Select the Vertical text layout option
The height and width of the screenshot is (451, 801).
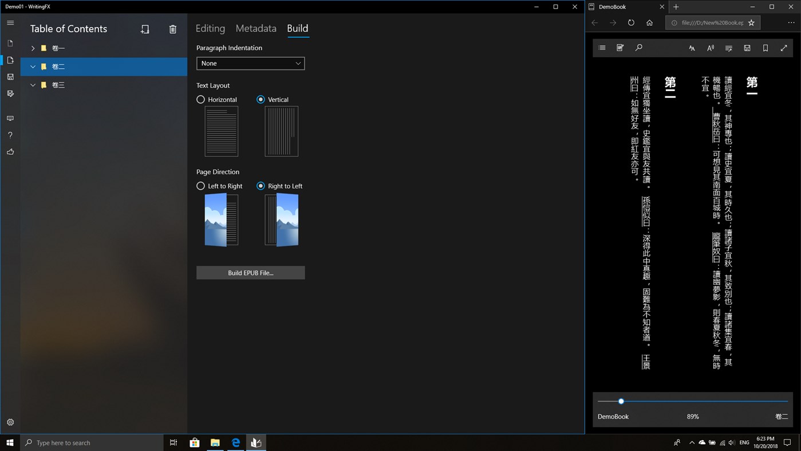pos(261,99)
